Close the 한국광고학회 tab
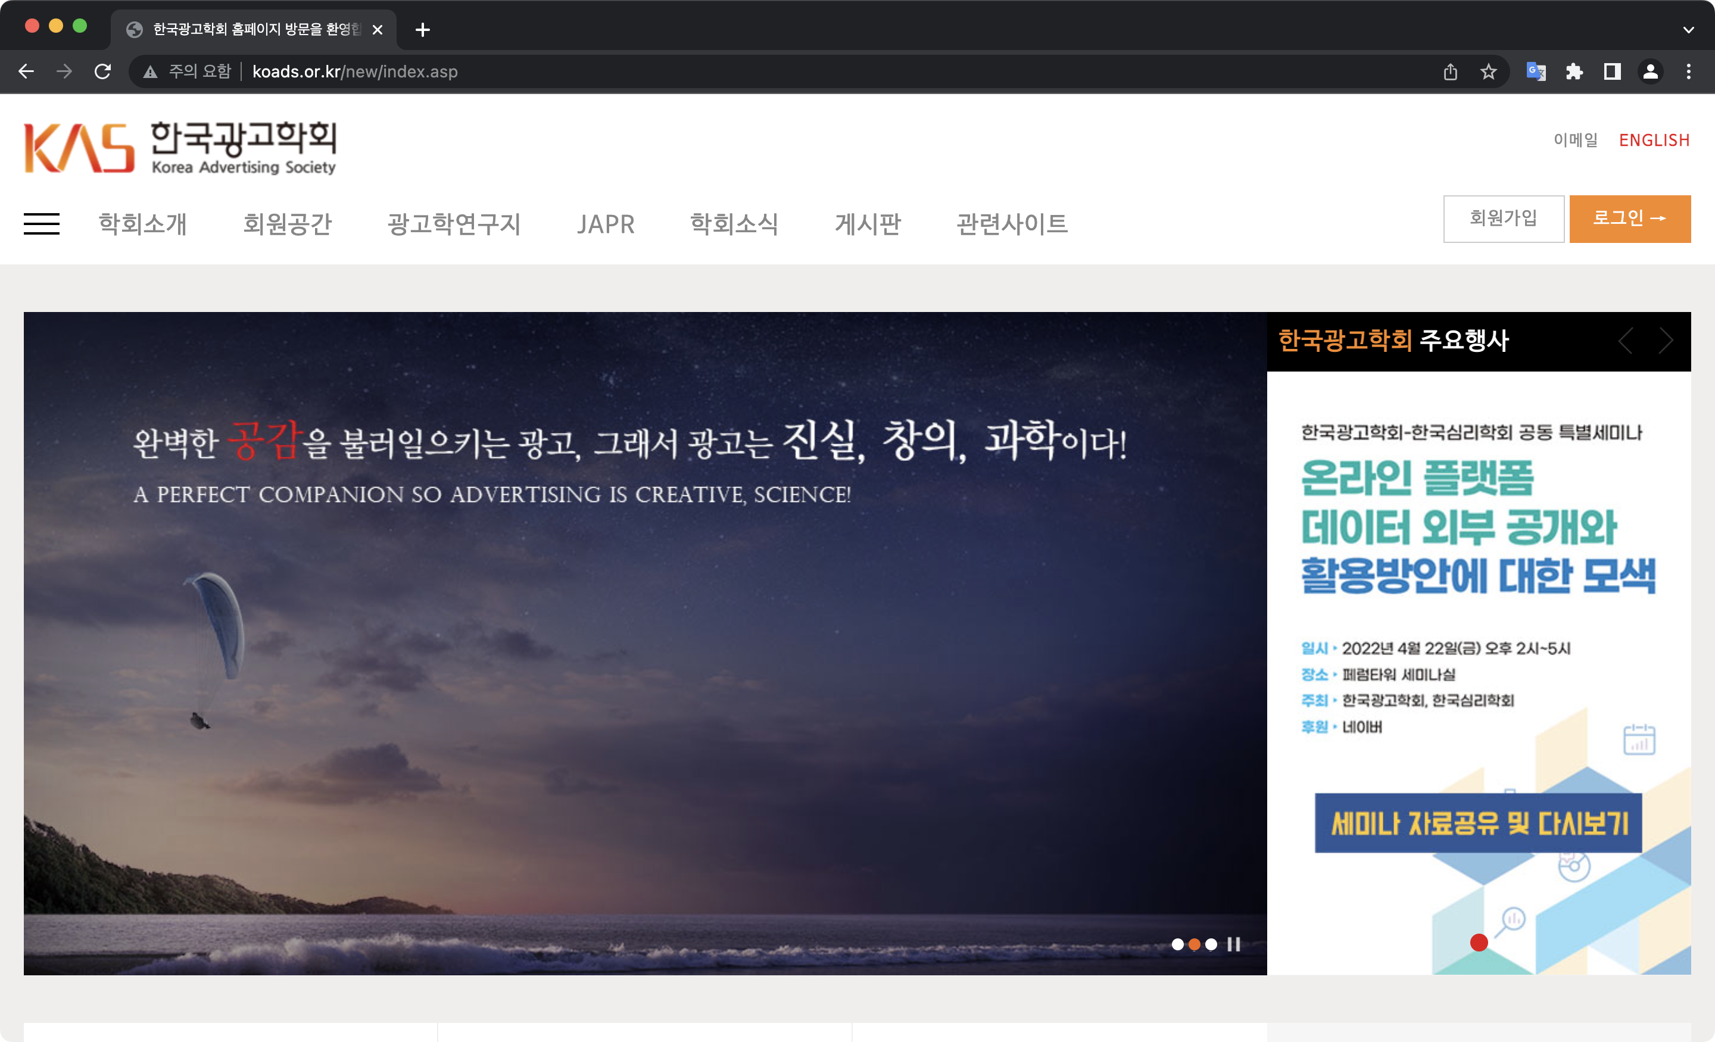1715x1042 pixels. click(378, 29)
